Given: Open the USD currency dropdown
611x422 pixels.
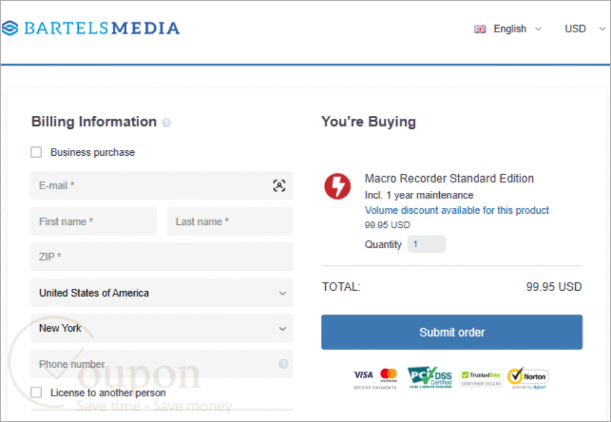Looking at the screenshot, I should coord(585,29).
